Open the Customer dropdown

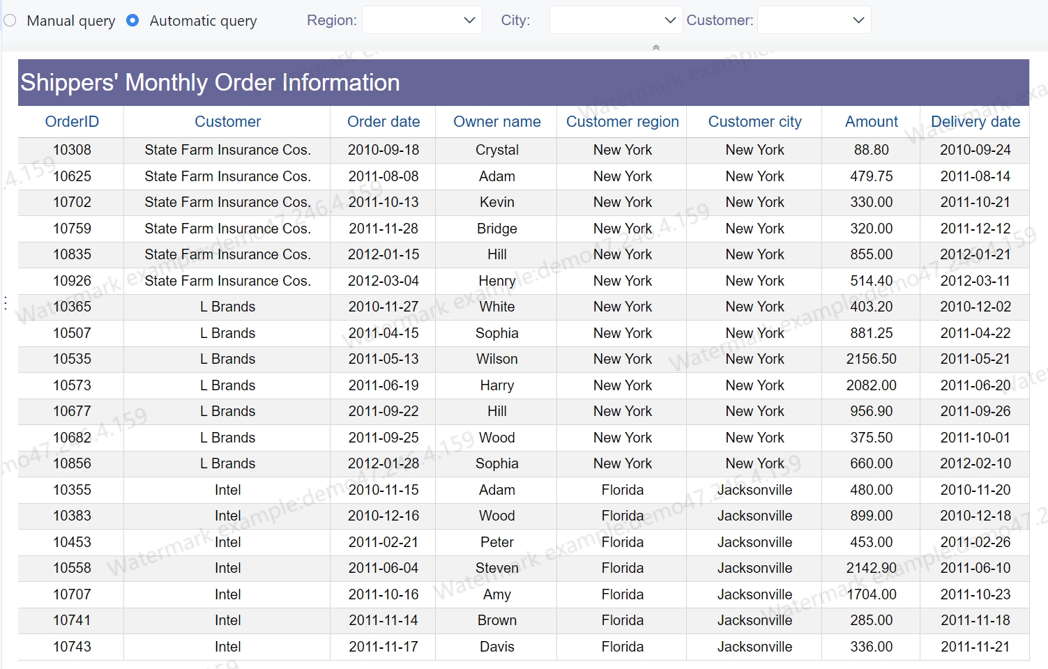pyautogui.click(x=814, y=20)
